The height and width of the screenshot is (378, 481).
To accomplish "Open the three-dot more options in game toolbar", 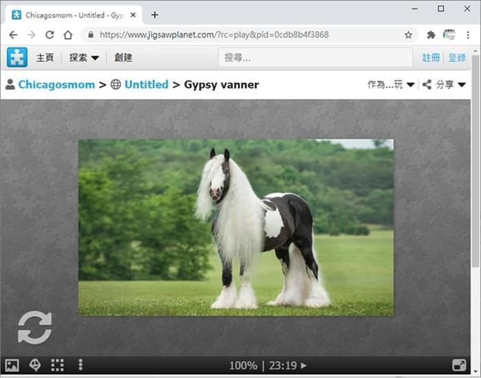I will [x=80, y=365].
